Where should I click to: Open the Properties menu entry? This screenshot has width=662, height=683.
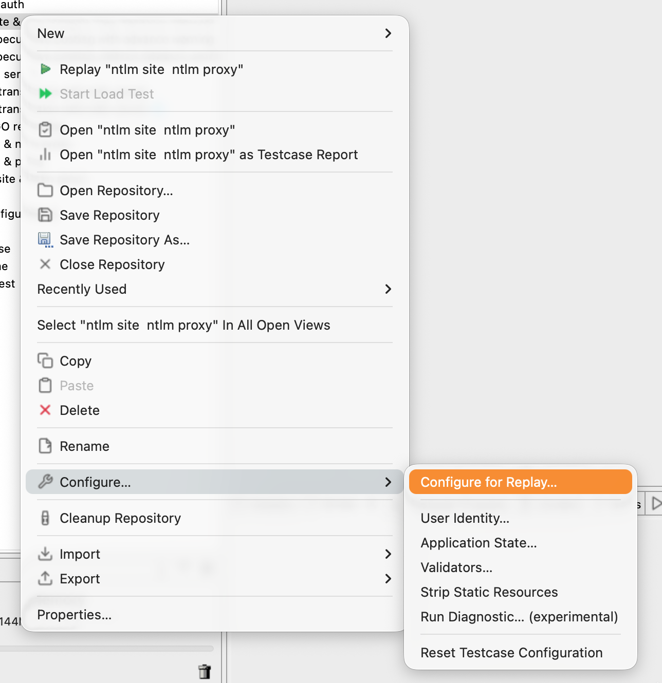[x=214, y=615]
